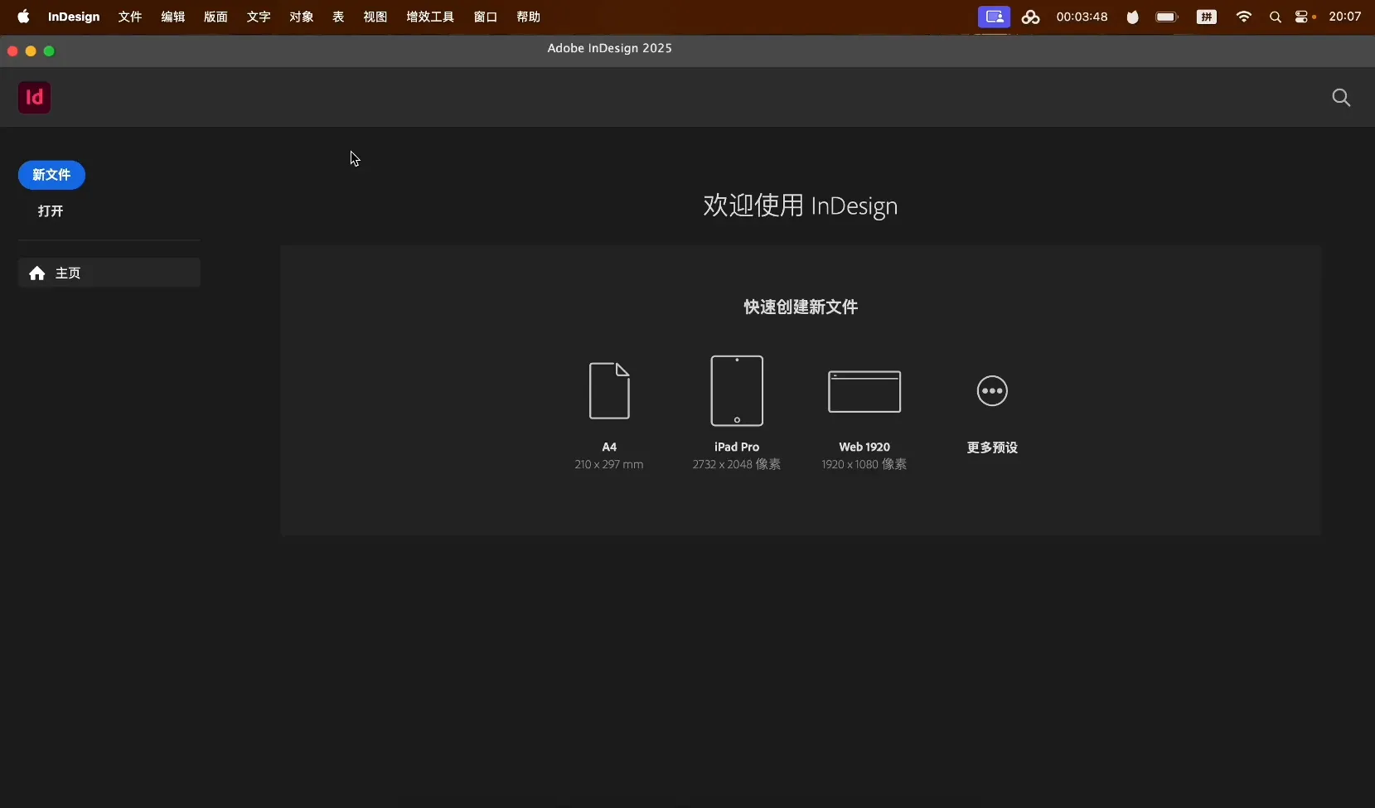Click the 210 x 297 mm size text

click(609, 464)
